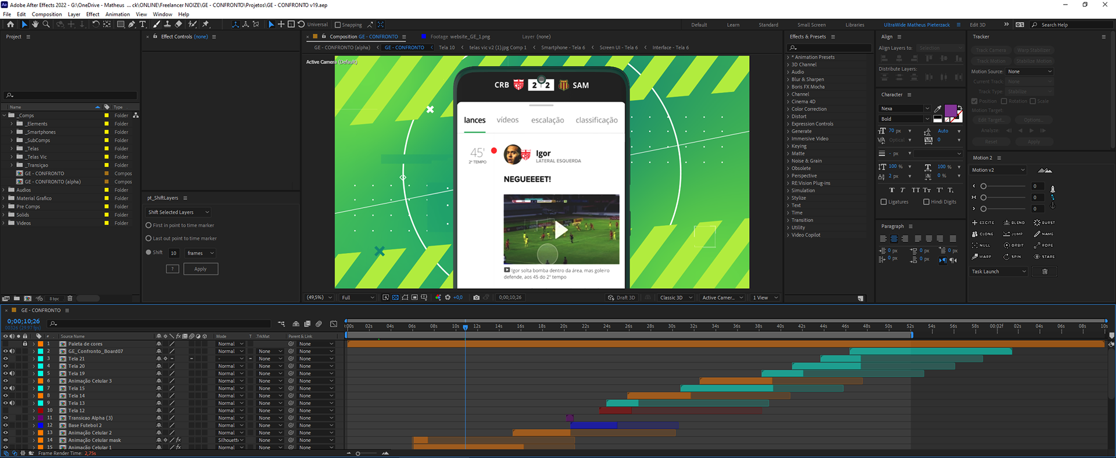Open the Tela 10 breadcrumb tab
The width and height of the screenshot is (1116, 458).
pyautogui.click(x=447, y=48)
